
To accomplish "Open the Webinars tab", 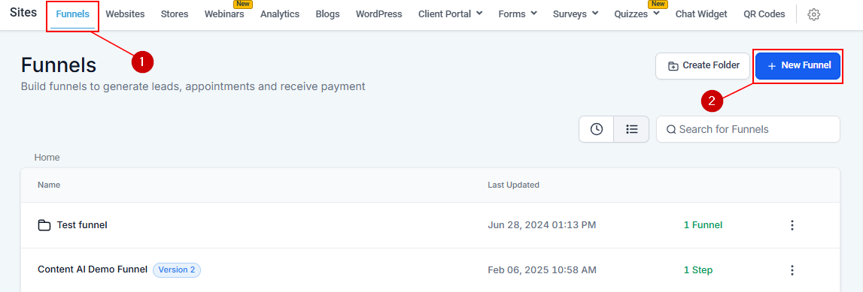I will (224, 14).
